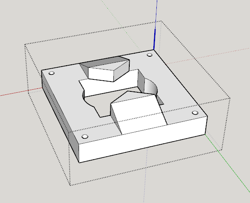Select the mounting hole nearest the green axis

195,113
